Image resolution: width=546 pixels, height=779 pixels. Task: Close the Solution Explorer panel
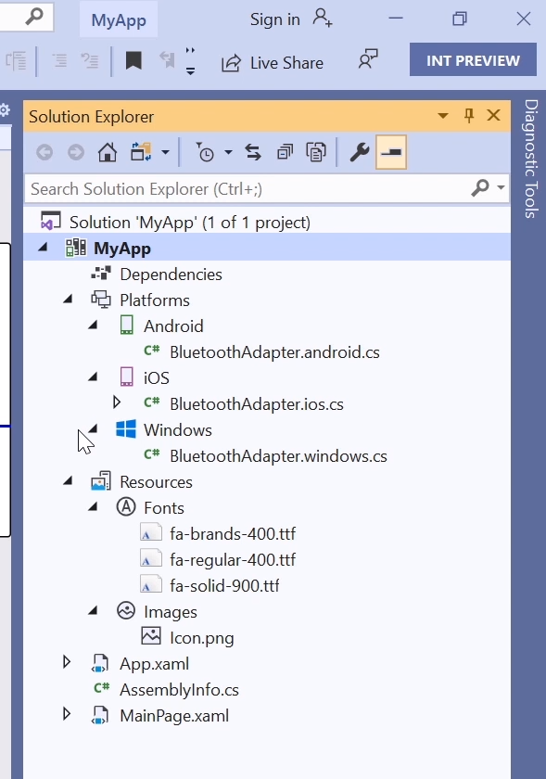pos(494,116)
